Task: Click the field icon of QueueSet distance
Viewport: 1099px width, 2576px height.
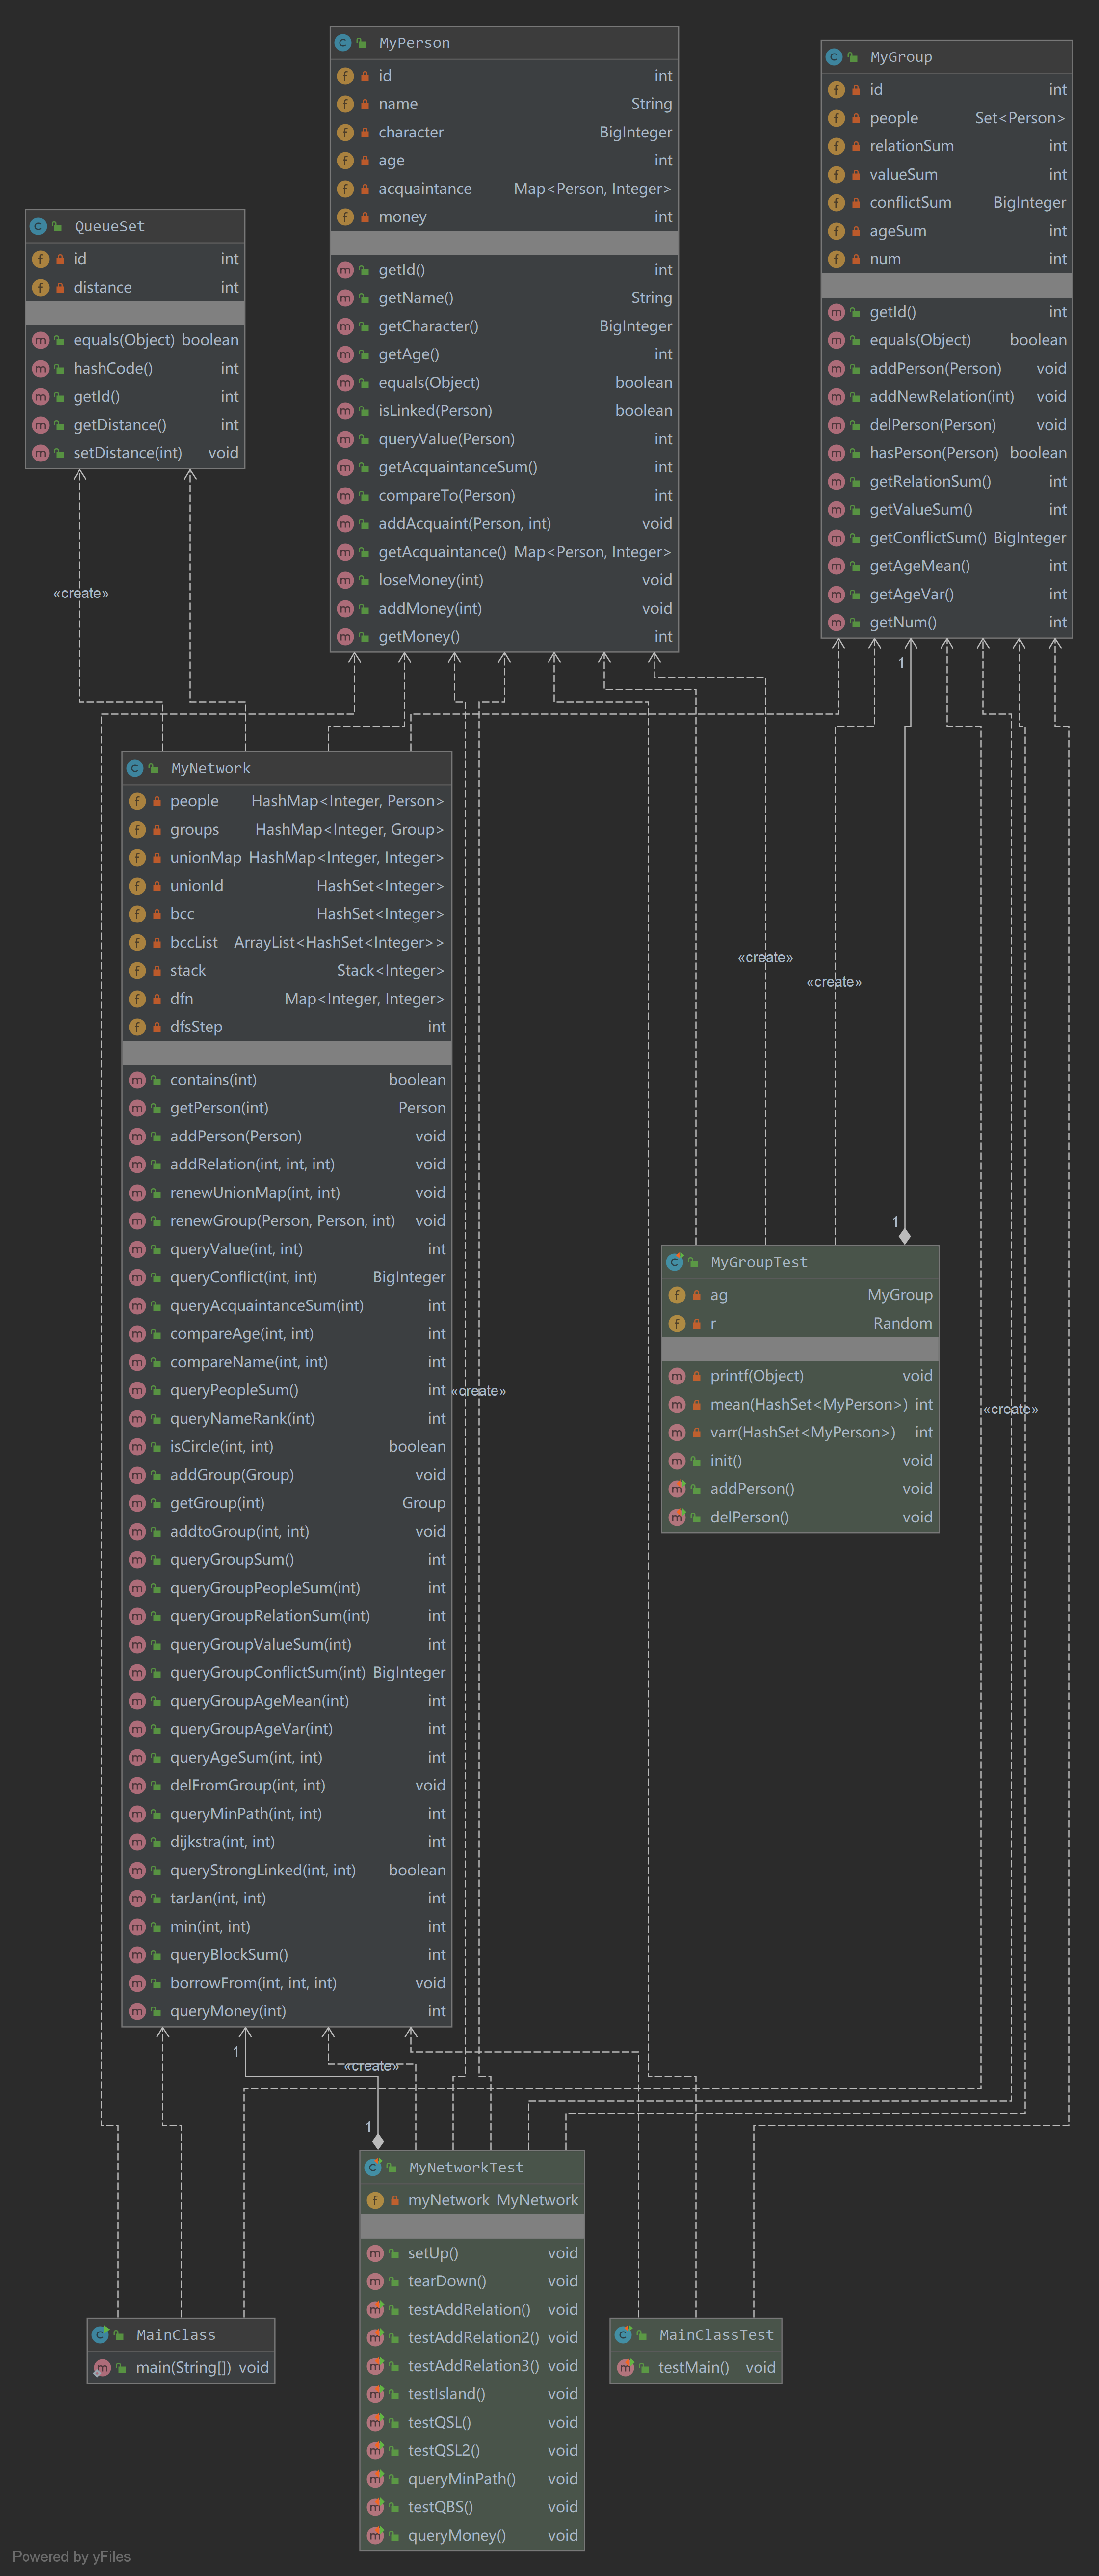Action: pyautogui.click(x=40, y=287)
